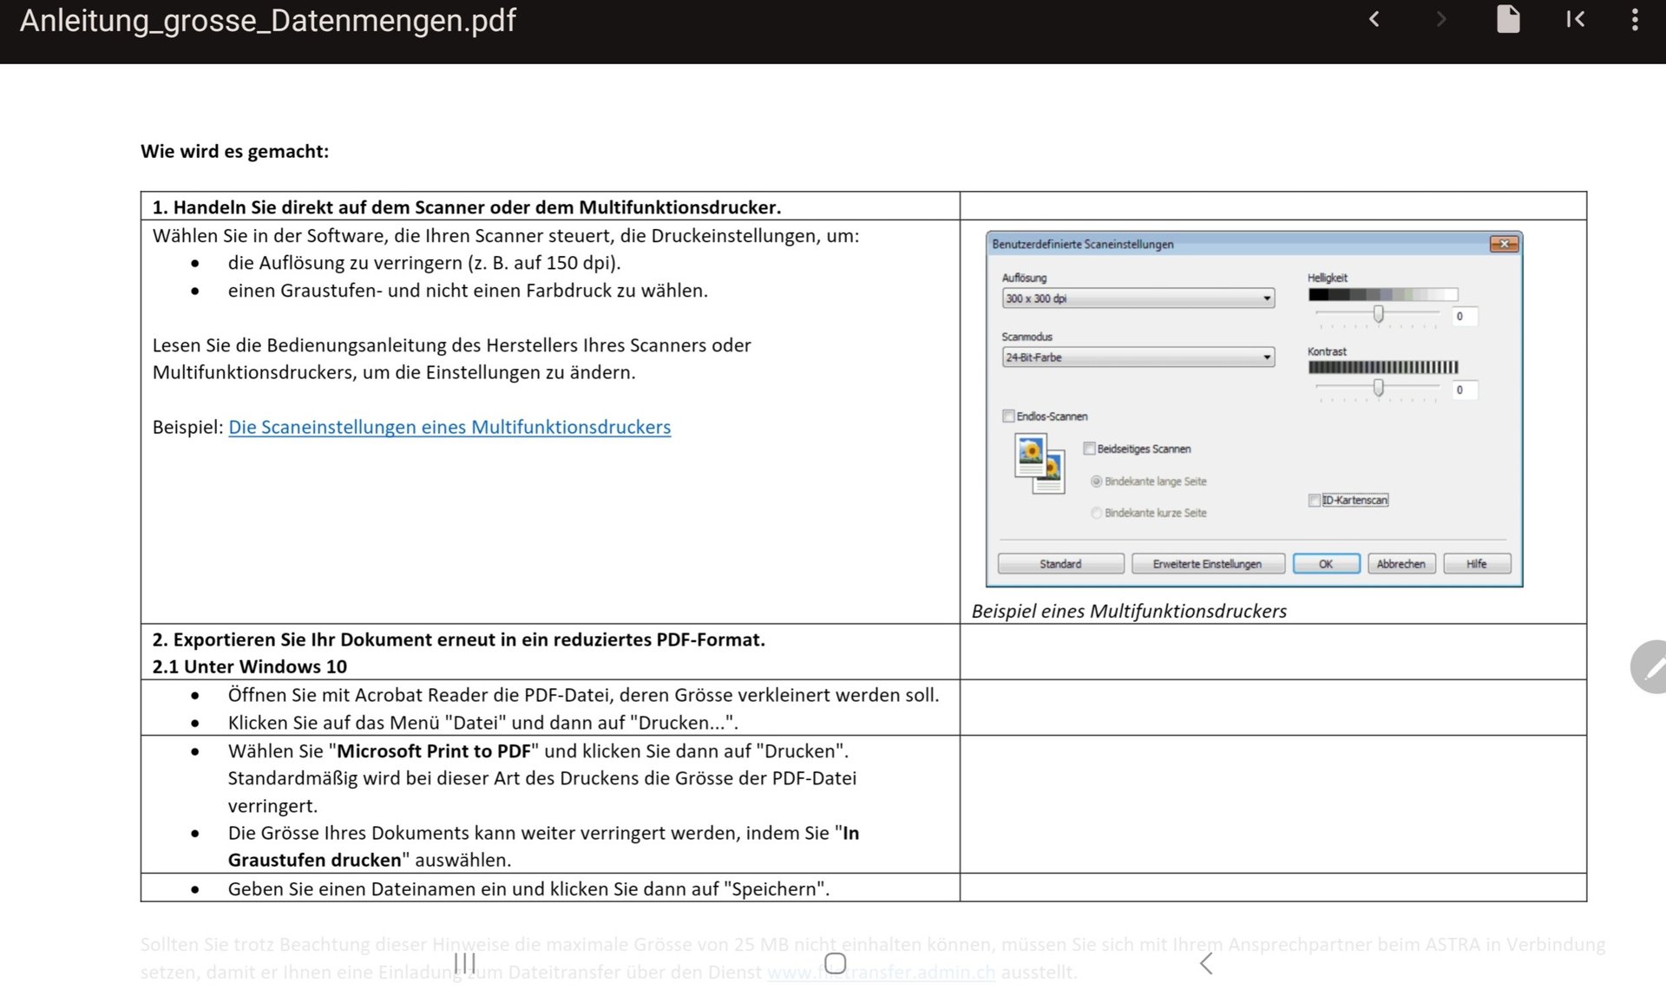Viewport: 1666px width, 996px height.
Task: Check the Endlos-Scannen checkbox
Action: click(x=1008, y=416)
